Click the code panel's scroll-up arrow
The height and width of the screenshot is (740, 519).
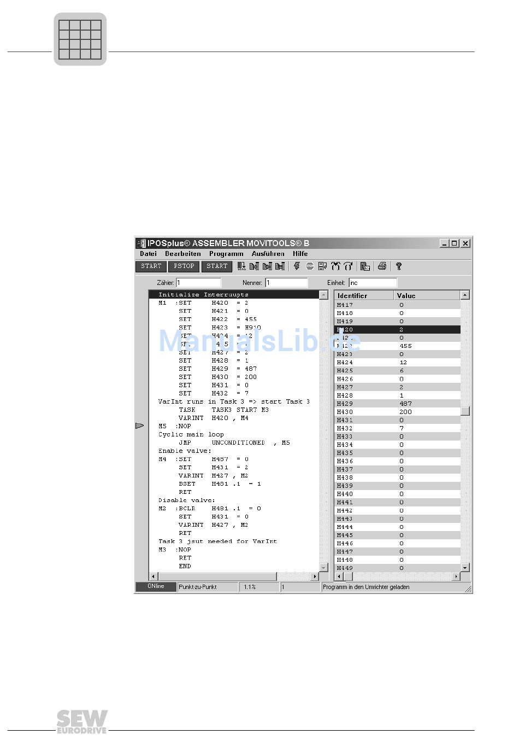point(324,295)
